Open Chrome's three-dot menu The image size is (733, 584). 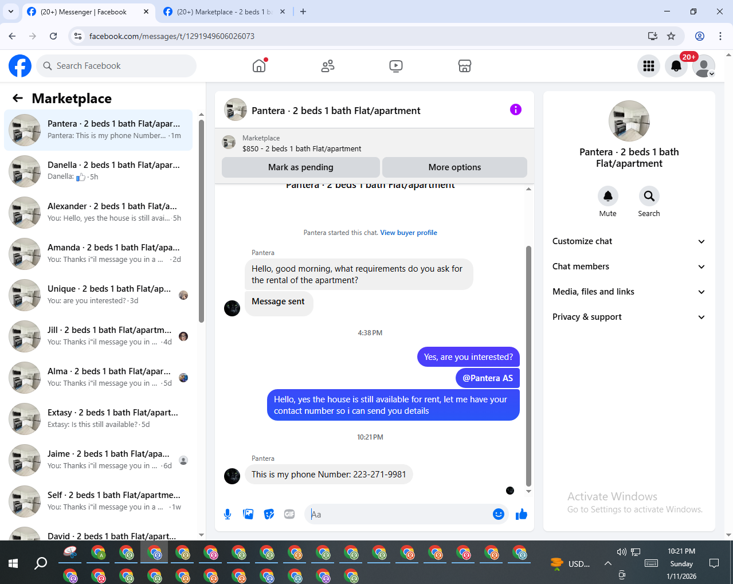pyautogui.click(x=720, y=36)
